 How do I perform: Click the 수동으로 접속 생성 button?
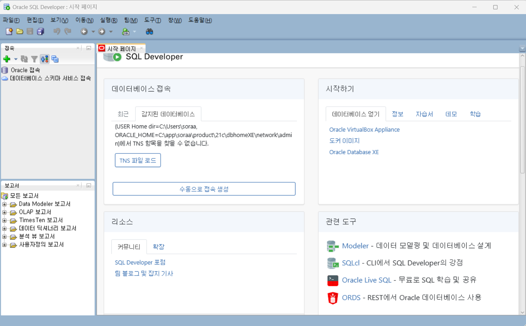click(x=204, y=189)
